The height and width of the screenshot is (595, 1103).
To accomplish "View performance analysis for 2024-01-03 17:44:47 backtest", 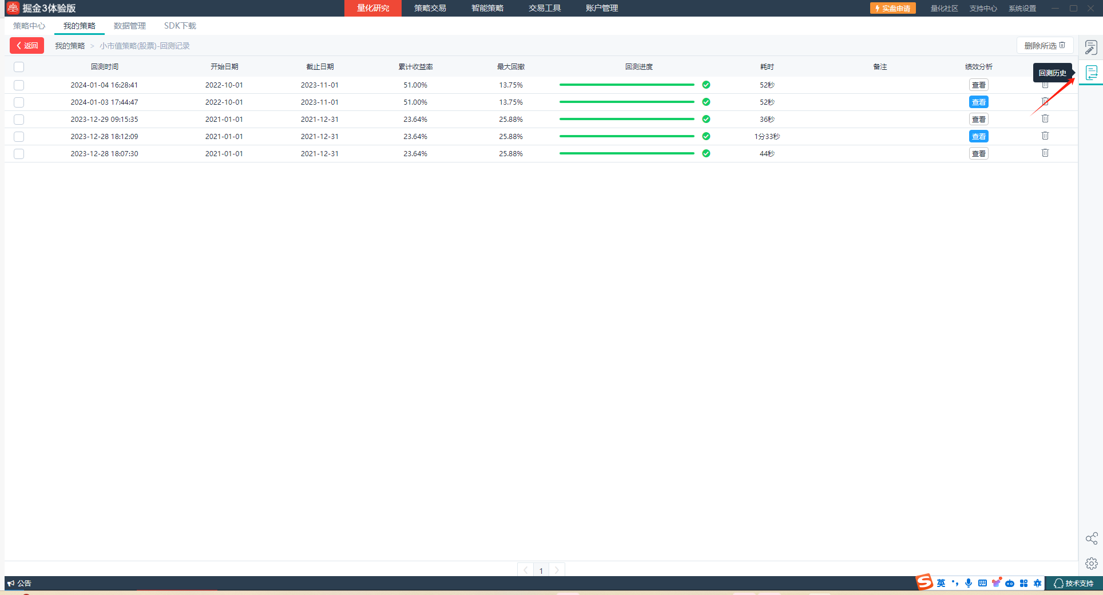I will tap(978, 102).
